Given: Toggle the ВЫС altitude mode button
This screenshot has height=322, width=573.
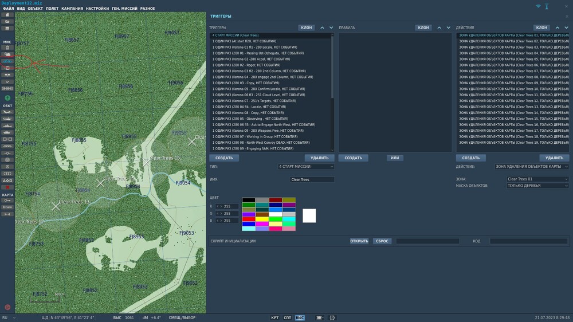Looking at the screenshot, I should click(x=300, y=317).
